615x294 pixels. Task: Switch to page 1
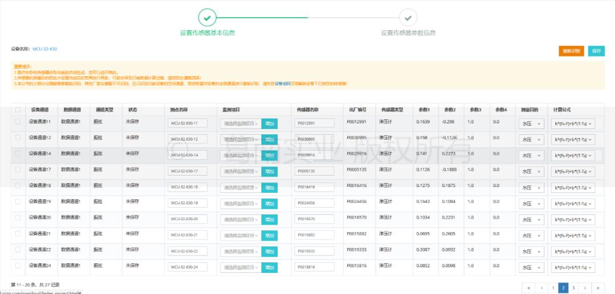point(552,288)
